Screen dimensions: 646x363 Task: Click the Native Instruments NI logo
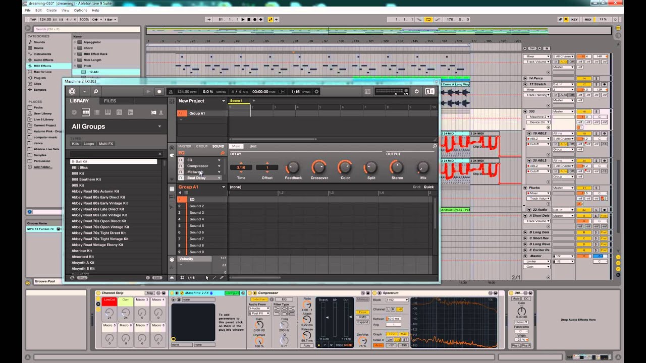430,91
